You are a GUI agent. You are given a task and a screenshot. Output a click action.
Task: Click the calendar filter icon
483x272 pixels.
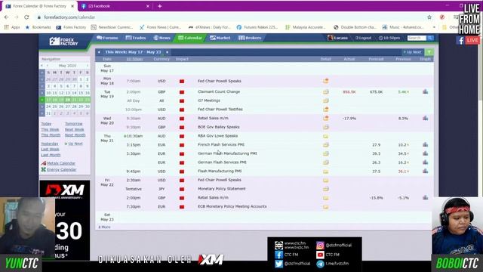click(429, 52)
